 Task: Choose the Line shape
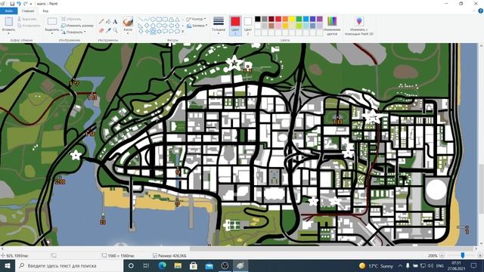click(x=141, y=20)
